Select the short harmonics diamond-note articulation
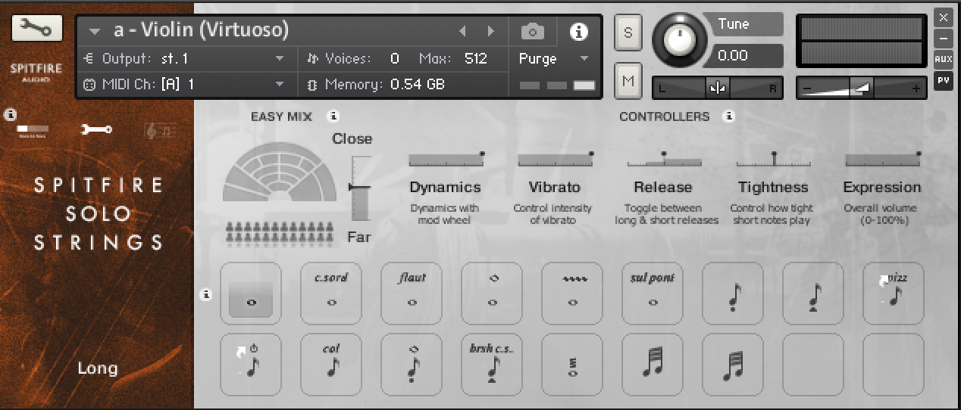The image size is (961, 410). (412, 365)
